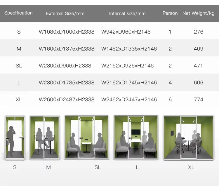The width and height of the screenshot is (219, 186).
Task: Click the SL caption below the booths
Action: [98, 167]
